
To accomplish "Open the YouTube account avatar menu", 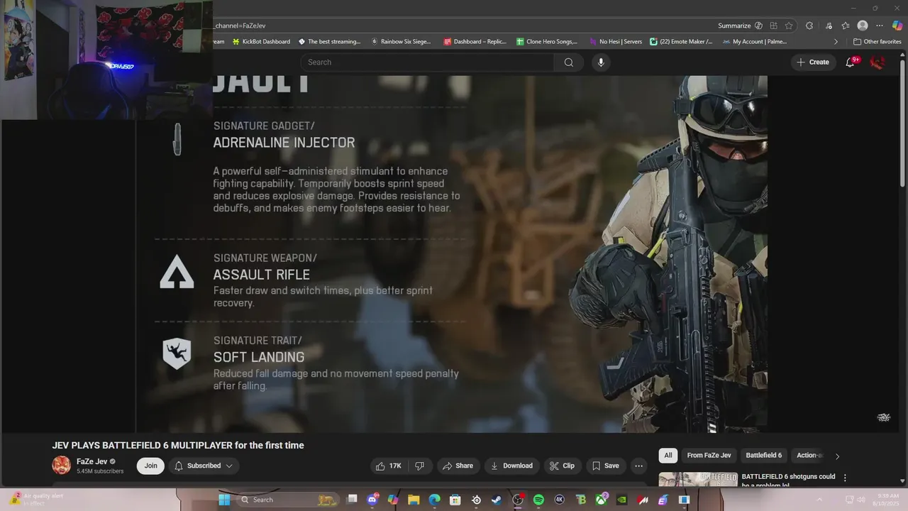I will [x=877, y=62].
